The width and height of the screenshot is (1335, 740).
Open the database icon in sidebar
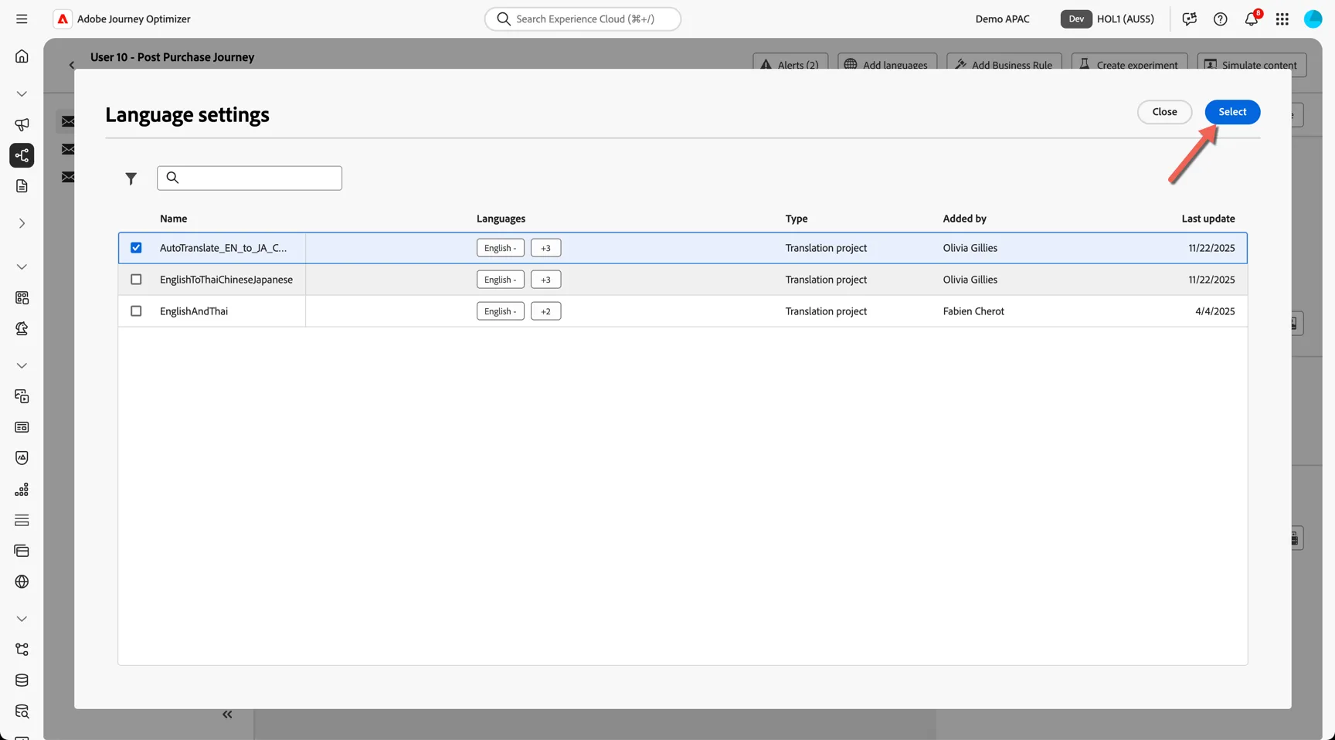[x=22, y=681]
